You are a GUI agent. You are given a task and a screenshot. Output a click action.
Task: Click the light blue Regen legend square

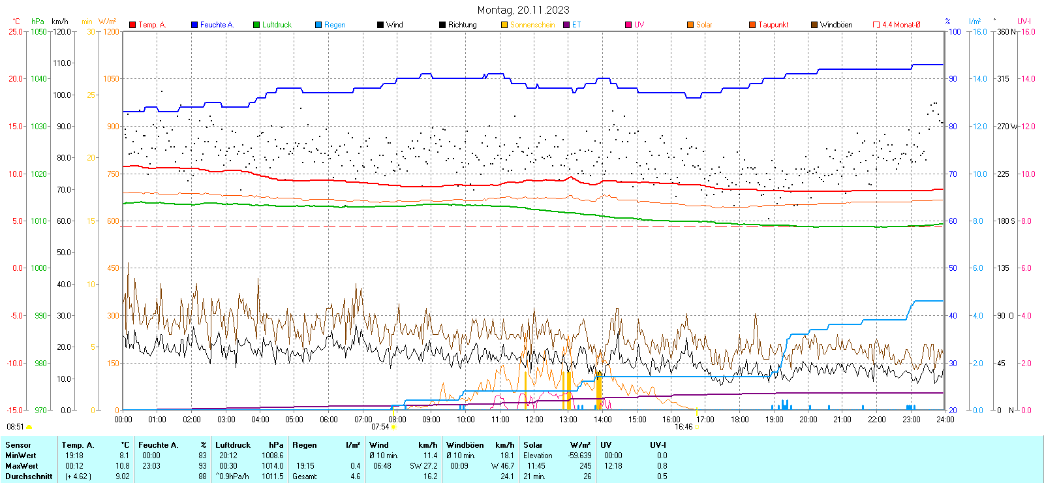[318, 25]
